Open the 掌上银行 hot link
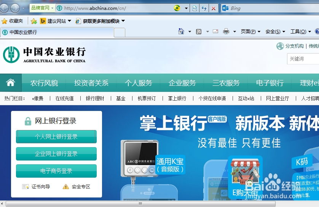Screen dimensions: 319x207 (x=177, y=99)
